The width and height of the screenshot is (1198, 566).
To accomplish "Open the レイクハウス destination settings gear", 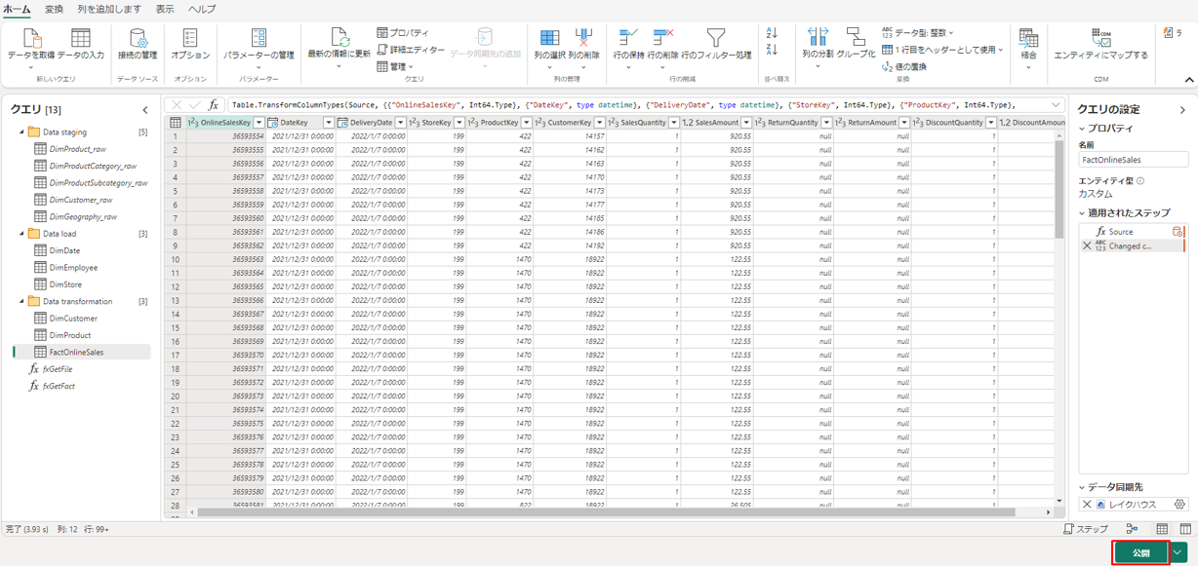I will click(1178, 505).
